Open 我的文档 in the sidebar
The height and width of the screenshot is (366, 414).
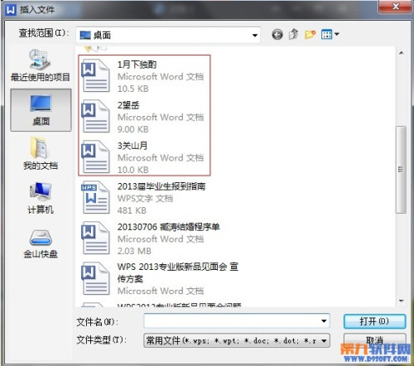point(41,153)
